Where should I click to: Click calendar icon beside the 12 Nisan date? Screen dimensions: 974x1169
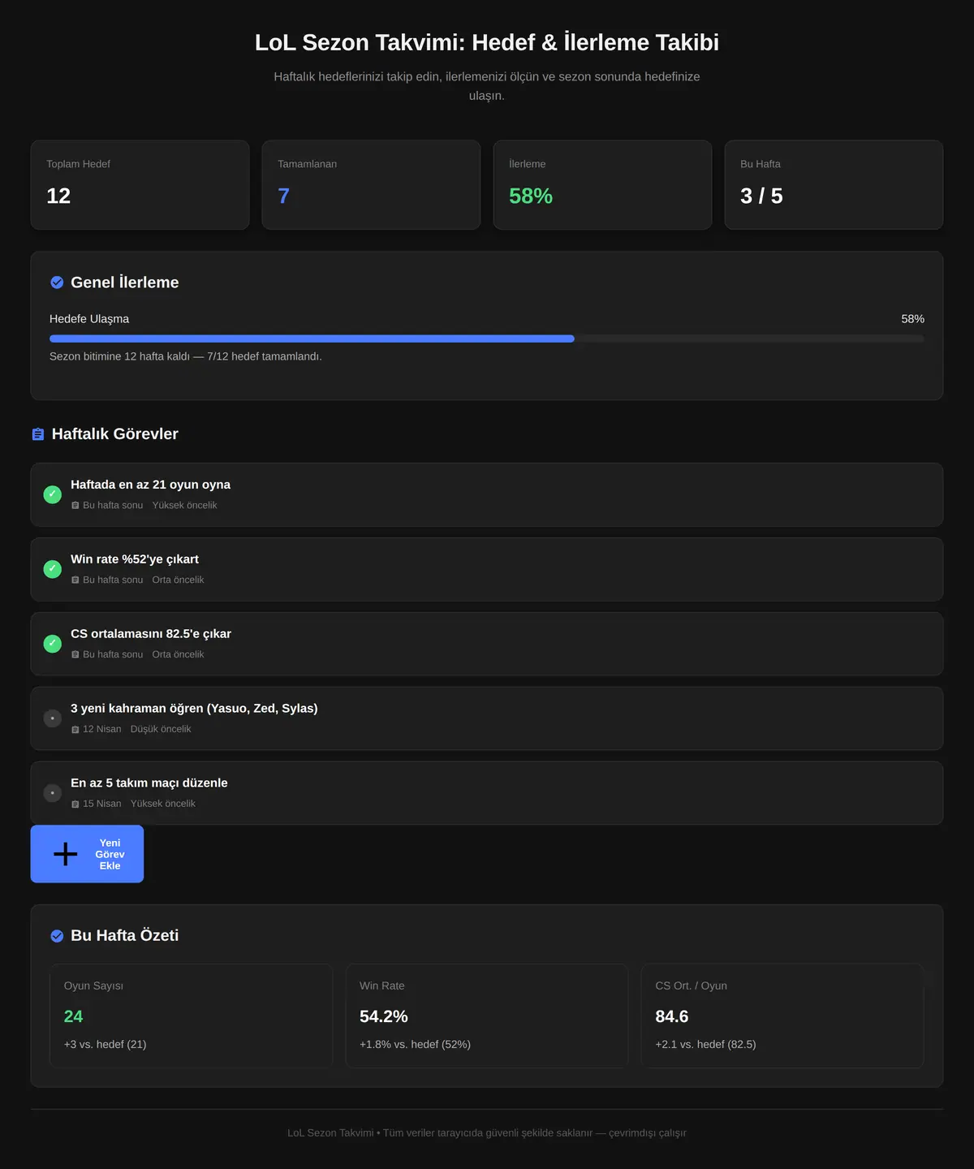[x=75, y=730]
